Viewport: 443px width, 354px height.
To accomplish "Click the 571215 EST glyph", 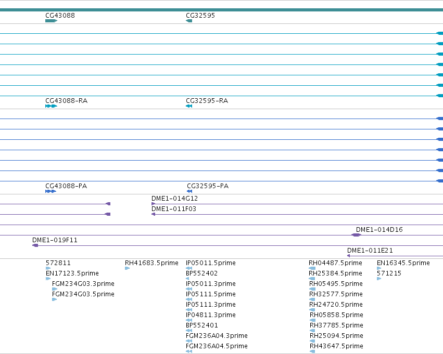I will [379, 279].
